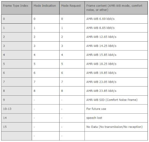
Task: Select the AMR-WB 8.85 kbit/s cell
Action: (116, 28)
